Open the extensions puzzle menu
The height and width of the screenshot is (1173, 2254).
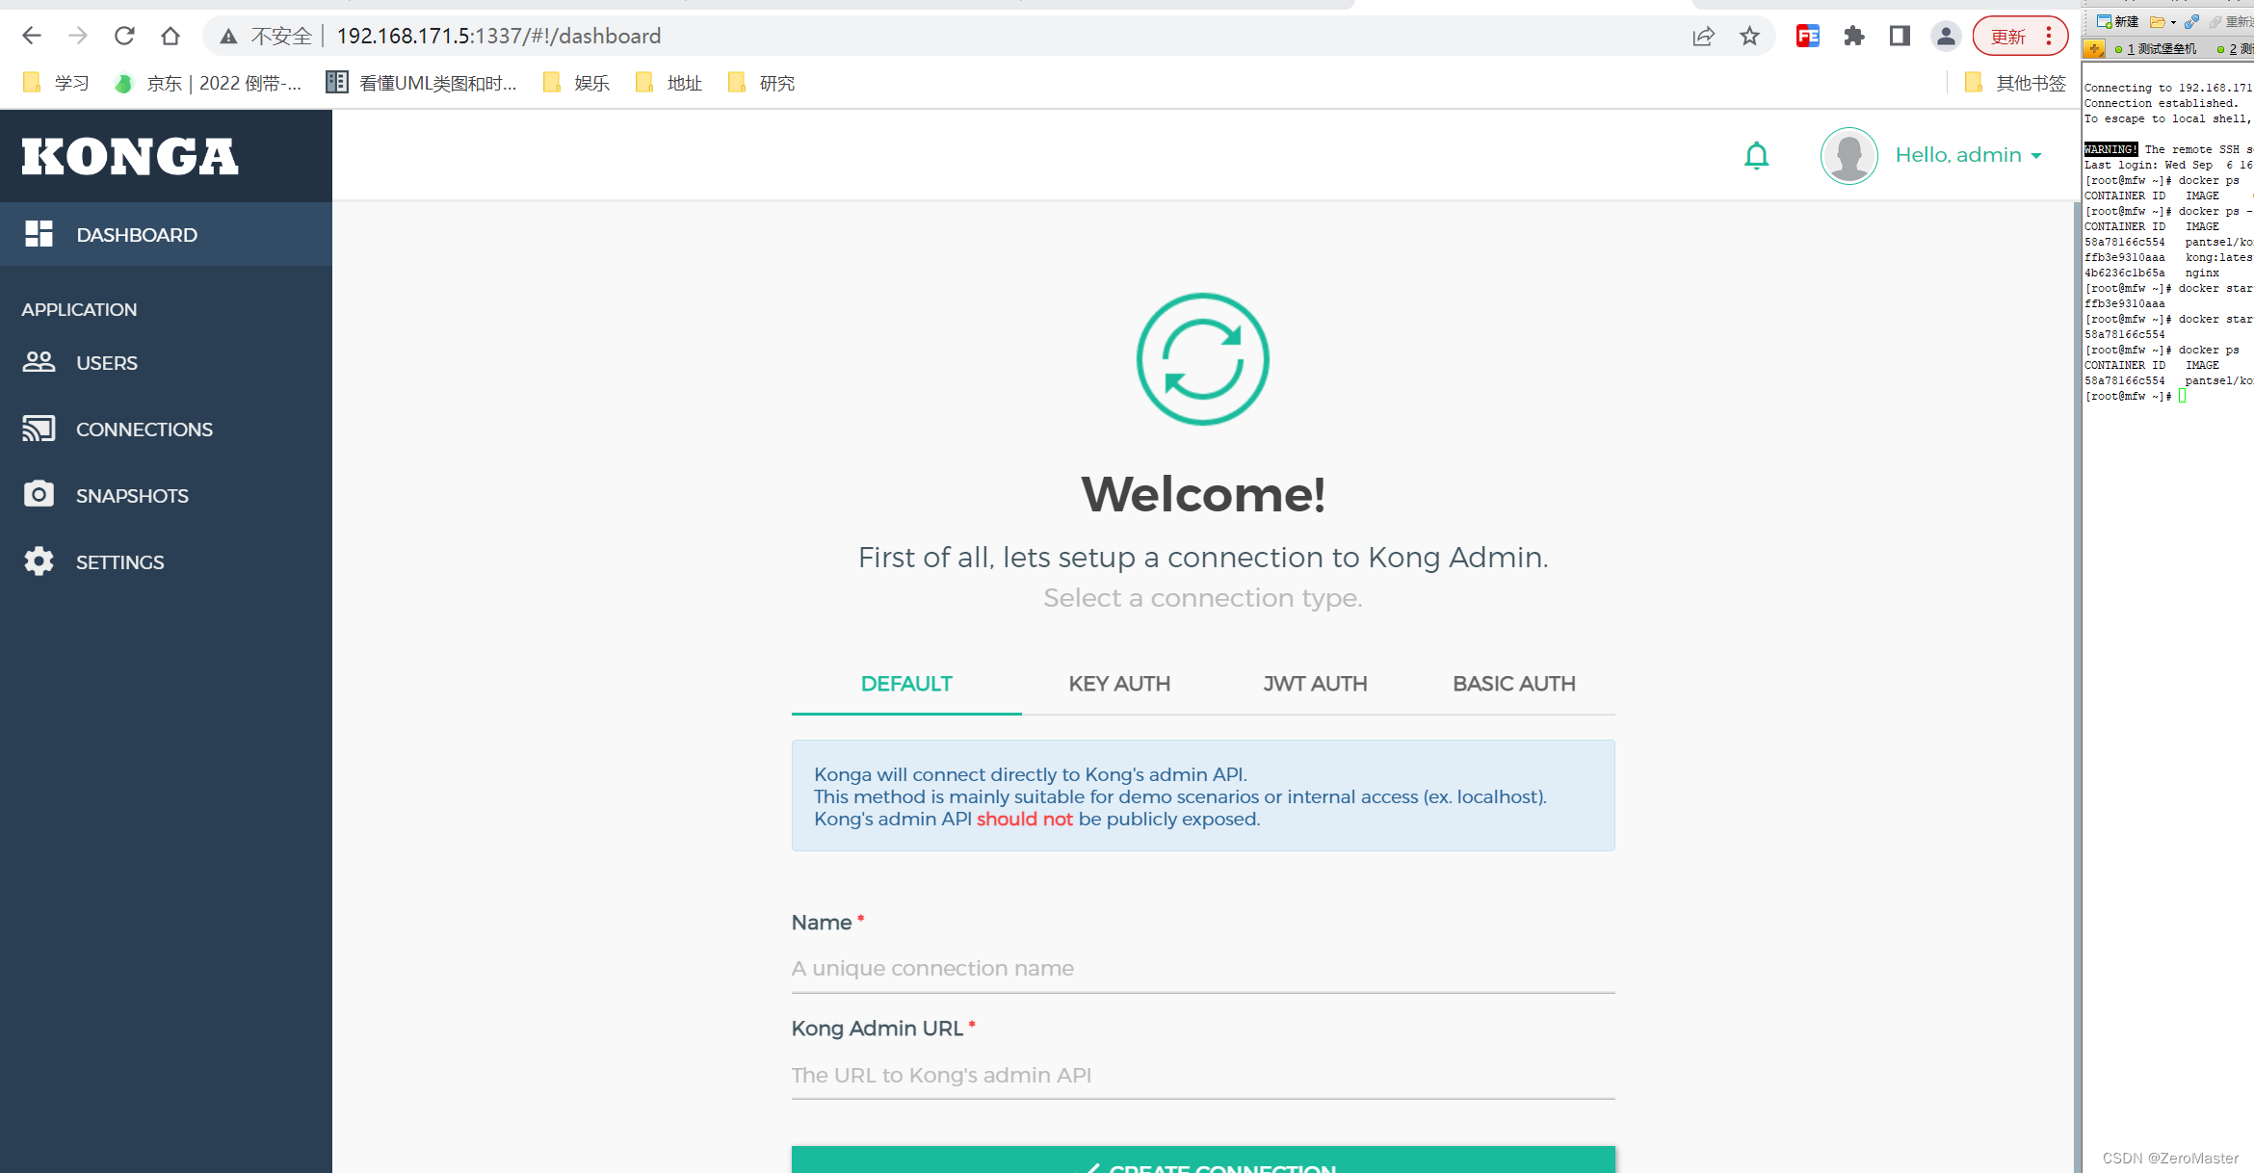click(1853, 37)
